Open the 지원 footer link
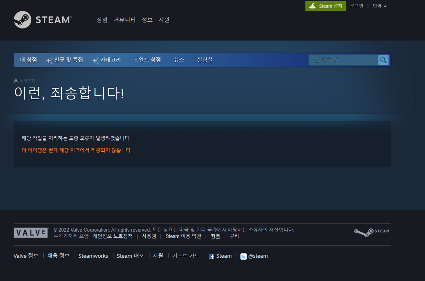The image size is (425, 281). (x=158, y=256)
